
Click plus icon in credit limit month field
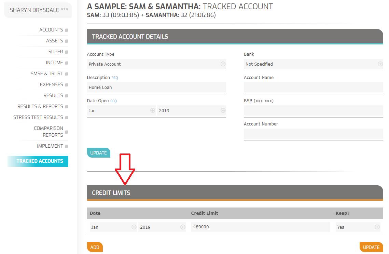point(134,227)
